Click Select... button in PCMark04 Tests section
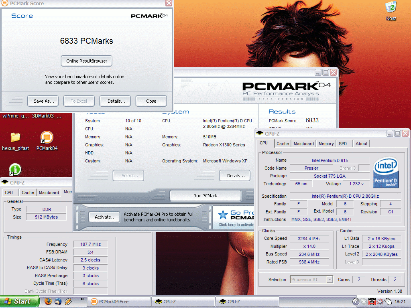The width and height of the screenshot is (411, 308). (128, 176)
